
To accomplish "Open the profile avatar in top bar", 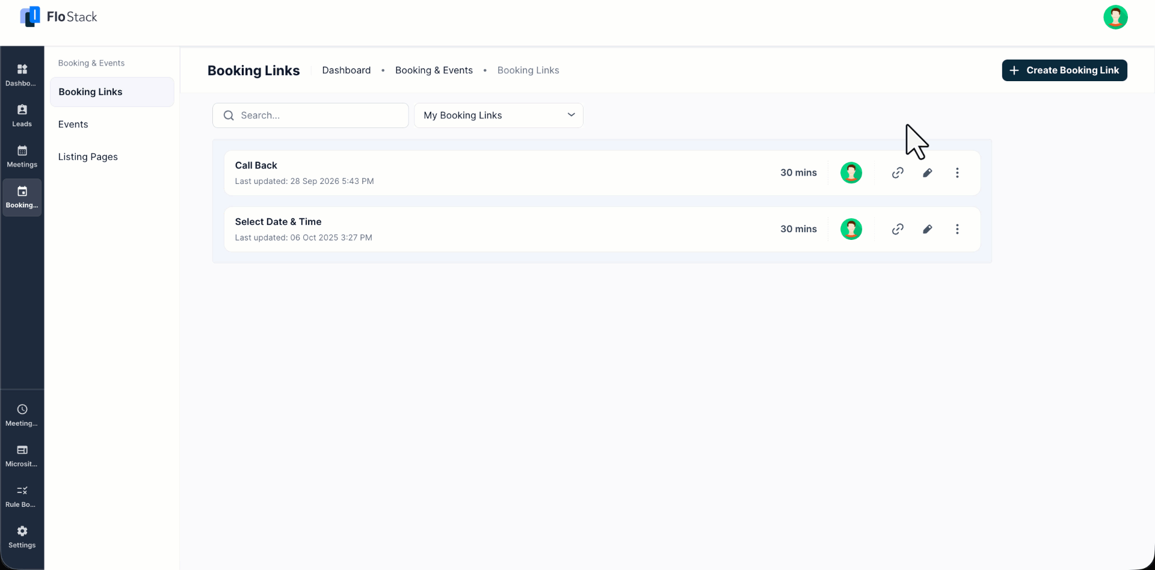I will (x=1115, y=17).
